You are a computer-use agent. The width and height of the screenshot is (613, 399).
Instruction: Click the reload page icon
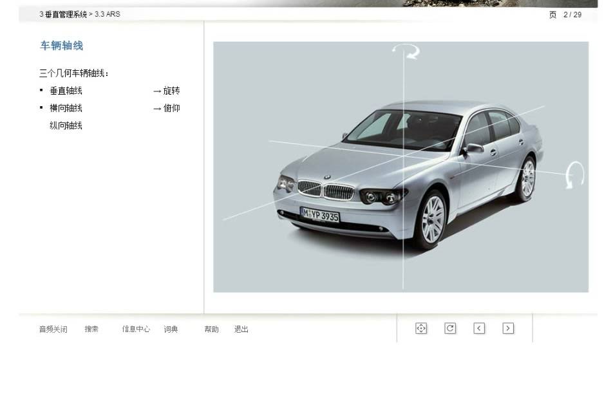[450, 328]
